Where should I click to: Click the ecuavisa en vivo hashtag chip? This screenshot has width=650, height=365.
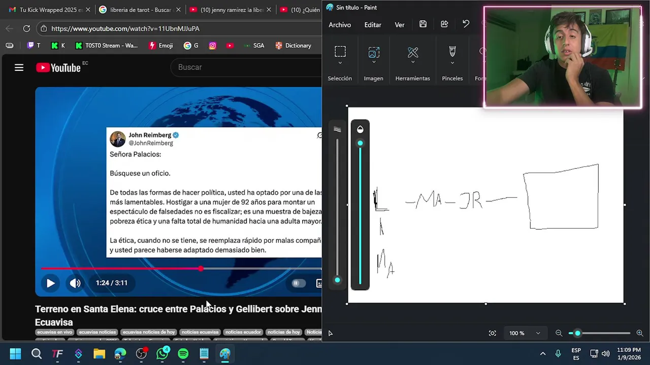tap(54, 332)
